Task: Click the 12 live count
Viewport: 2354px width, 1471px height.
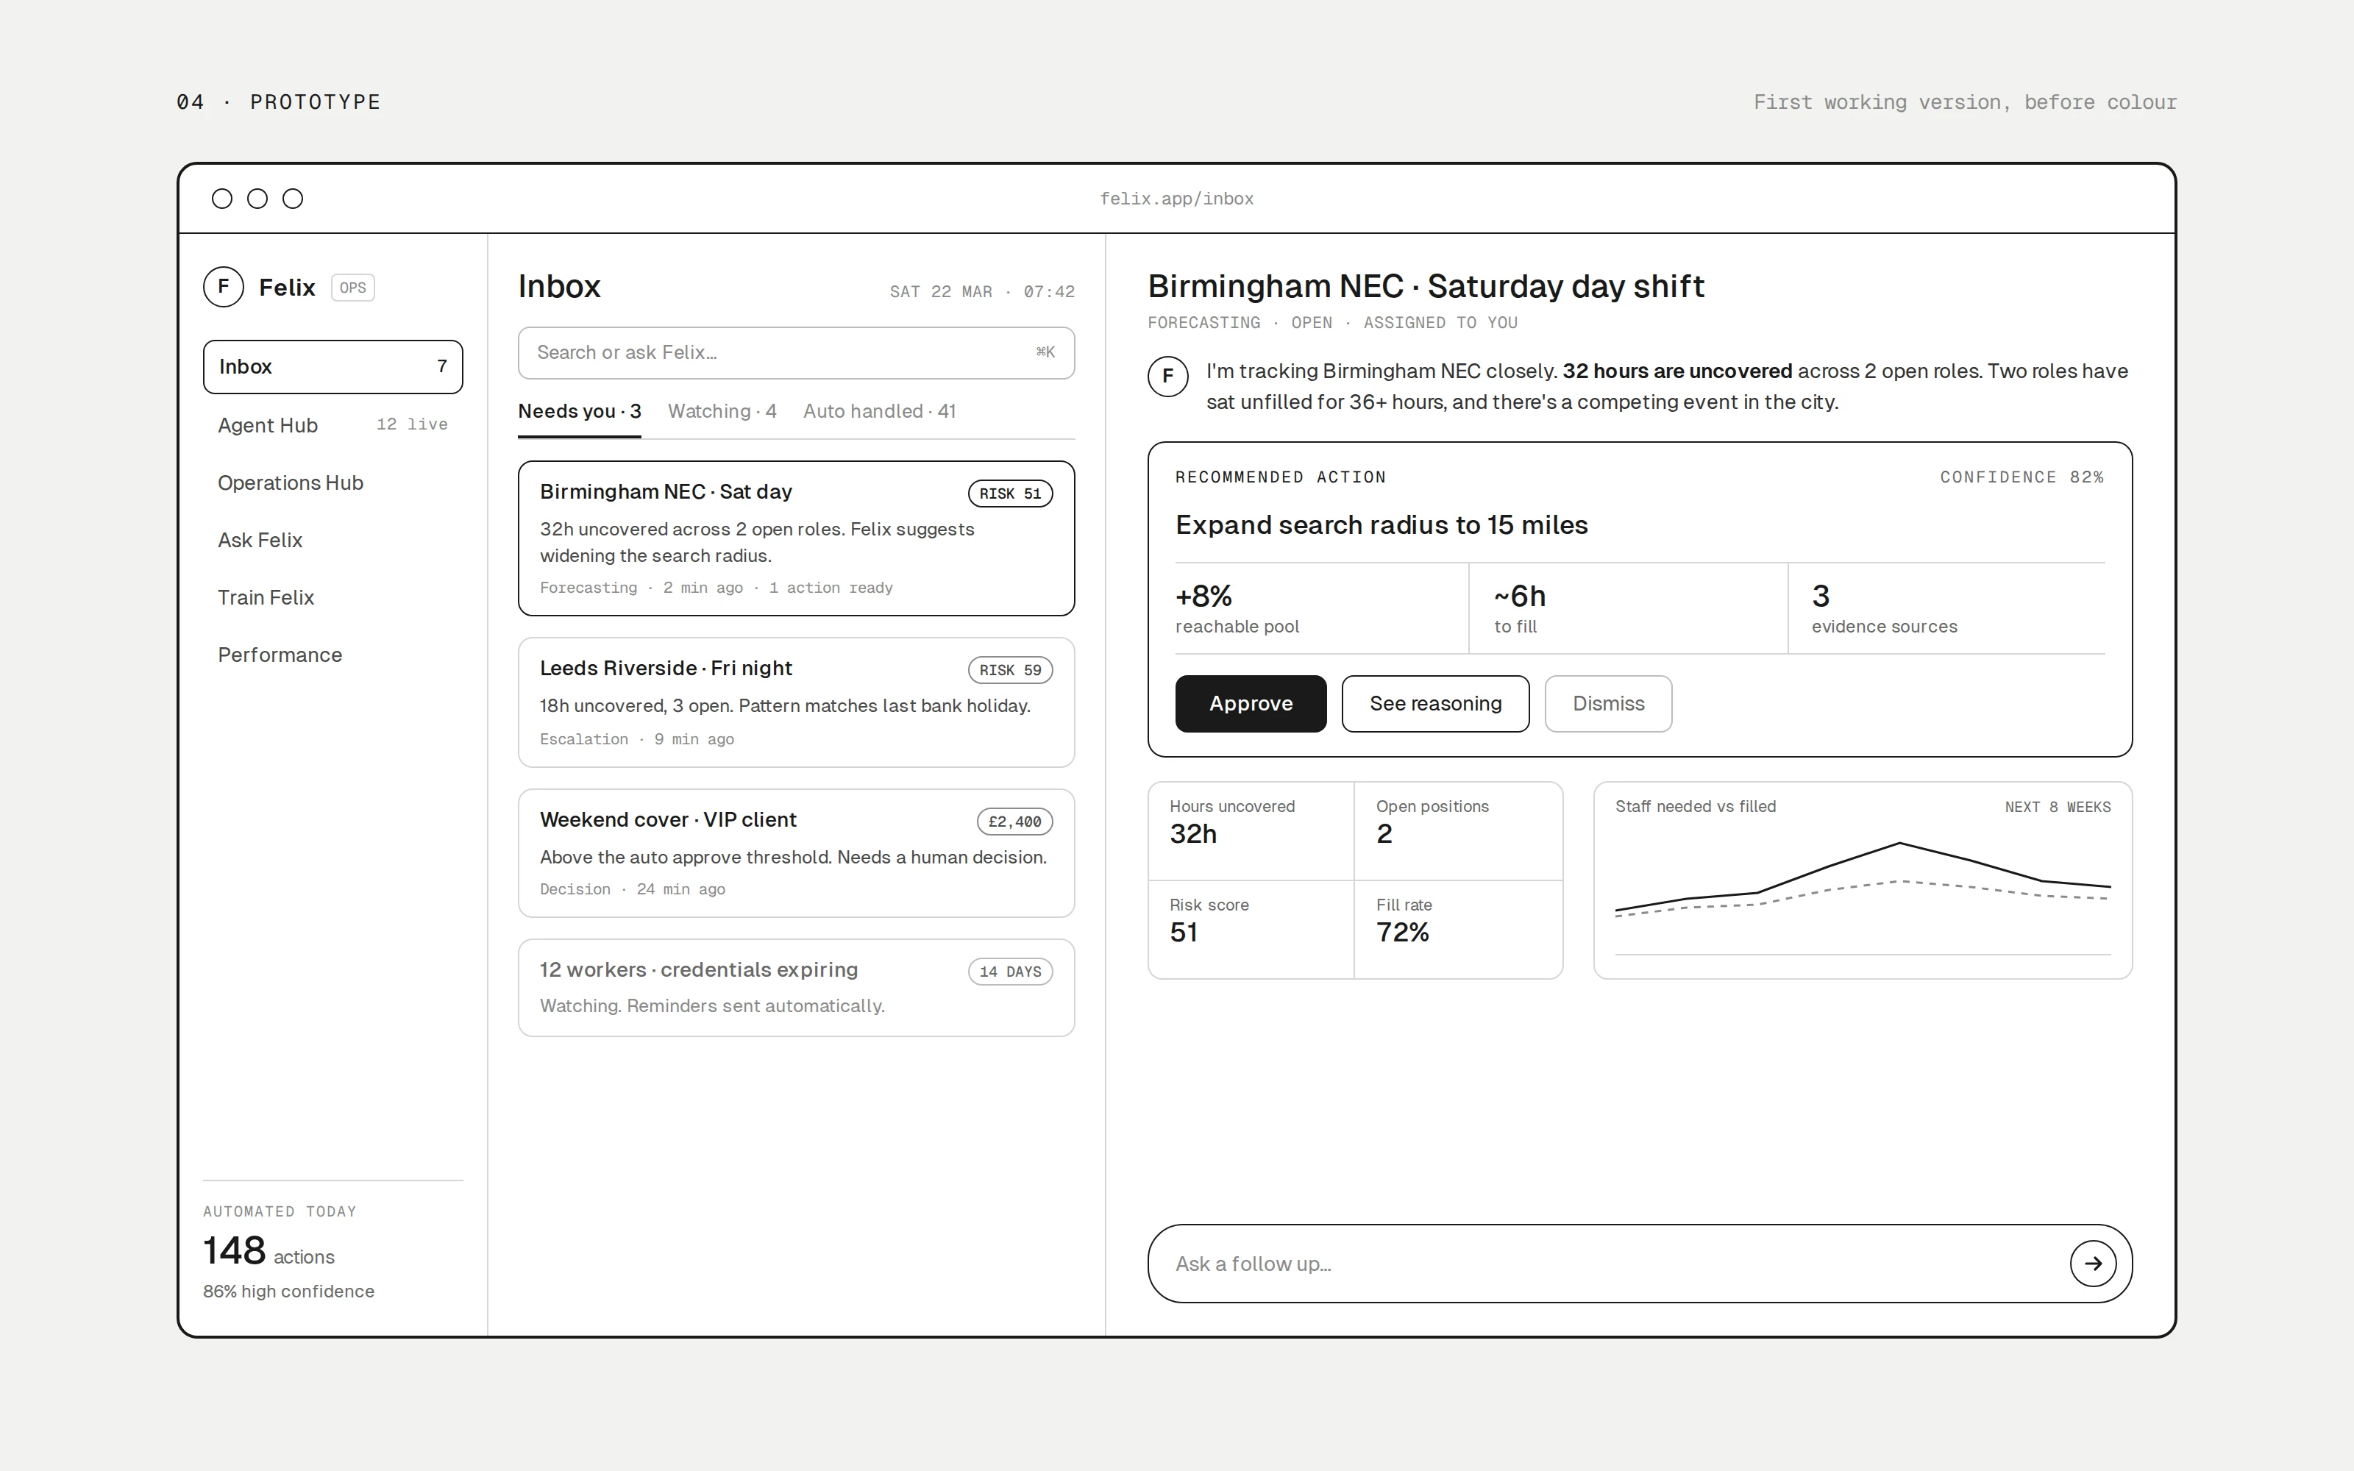Action: click(411, 424)
